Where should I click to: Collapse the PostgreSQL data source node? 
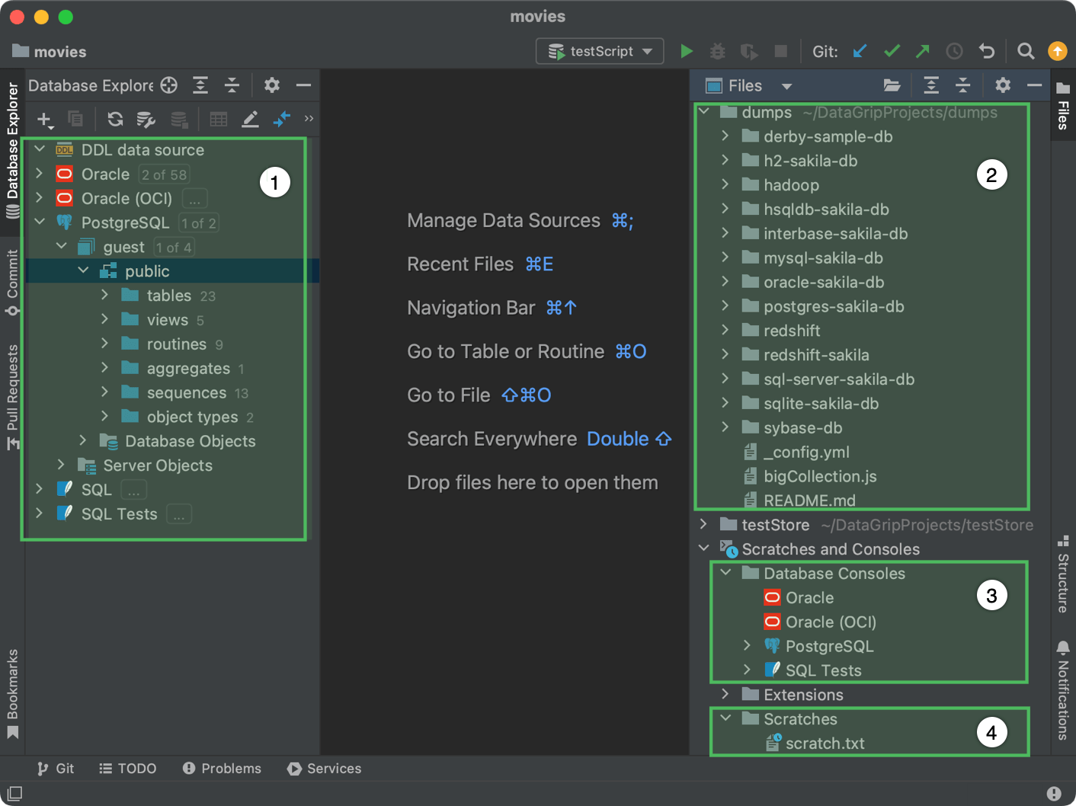pos(40,222)
